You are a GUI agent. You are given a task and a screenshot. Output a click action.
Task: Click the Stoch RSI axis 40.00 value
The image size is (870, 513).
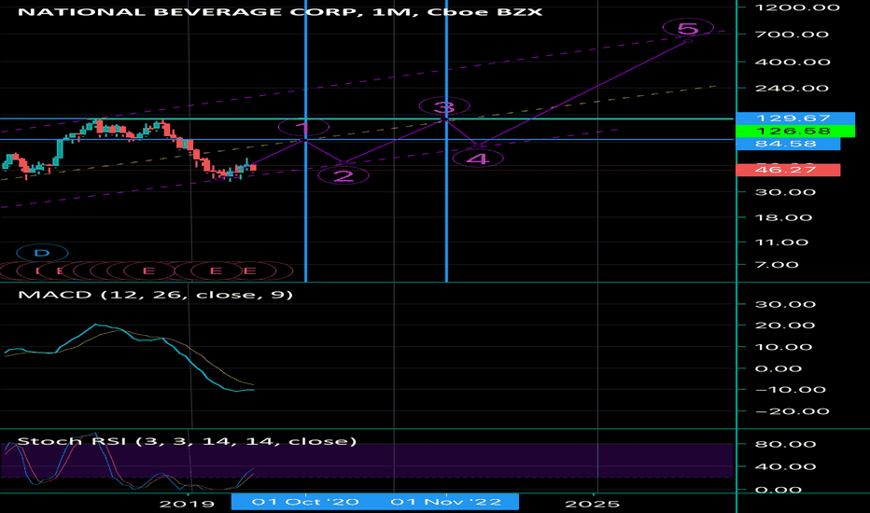pos(784,466)
